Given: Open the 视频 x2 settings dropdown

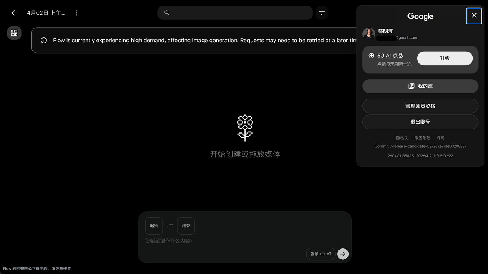Looking at the screenshot, I should pos(320,254).
